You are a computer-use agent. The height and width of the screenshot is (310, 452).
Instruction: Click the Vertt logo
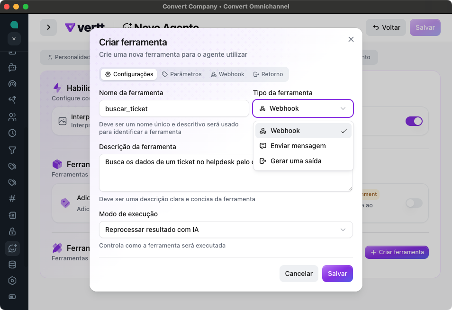84,27
